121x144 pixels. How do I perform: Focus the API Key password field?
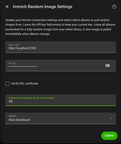[x=60, y=65]
